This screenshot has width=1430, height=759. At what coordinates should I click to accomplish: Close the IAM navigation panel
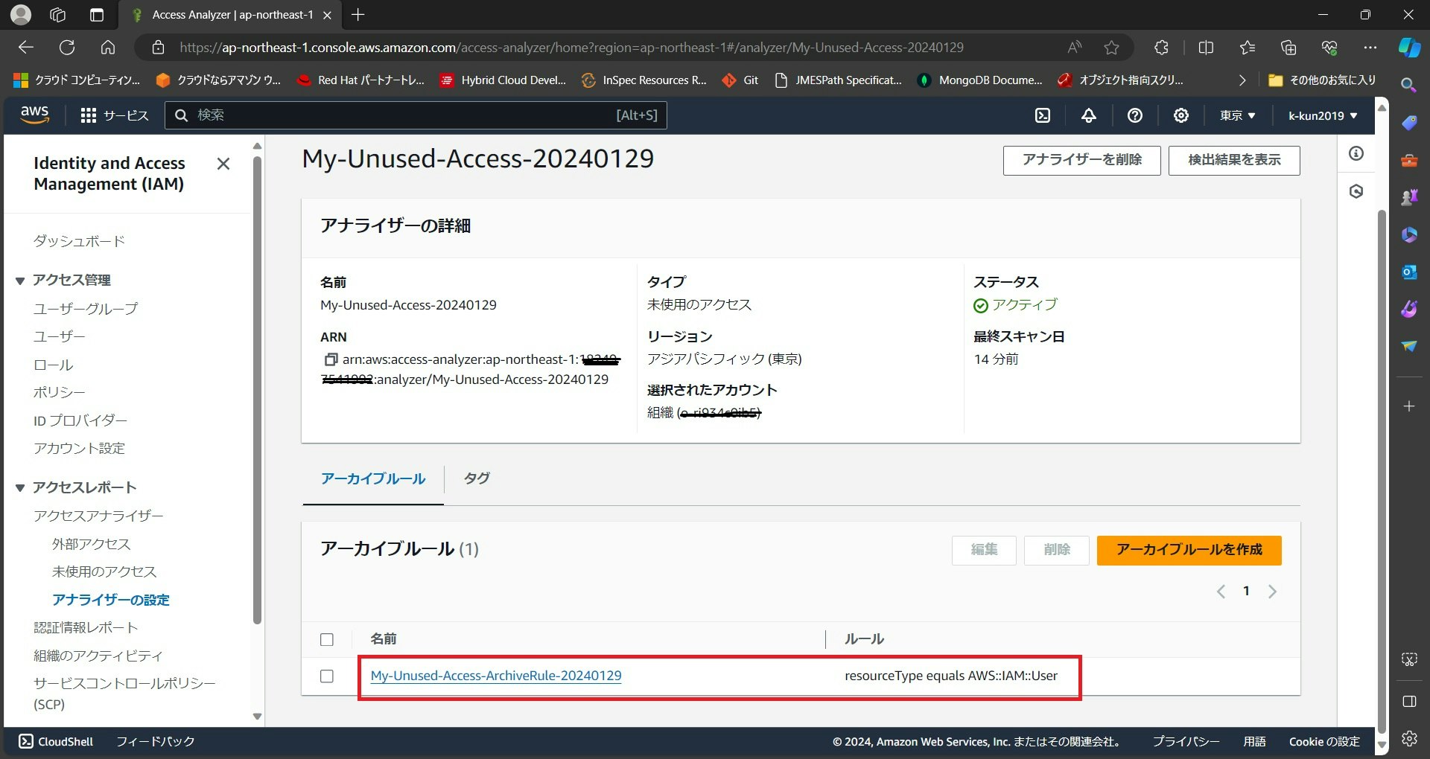point(223,164)
